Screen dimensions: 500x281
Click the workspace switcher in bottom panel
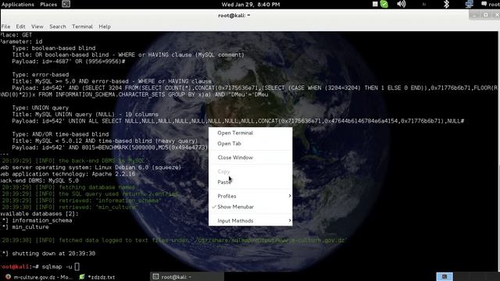coord(445,276)
